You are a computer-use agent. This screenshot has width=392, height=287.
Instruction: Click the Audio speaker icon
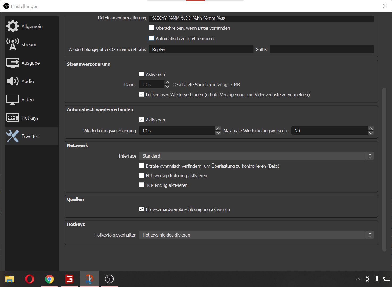tap(13, 81)
